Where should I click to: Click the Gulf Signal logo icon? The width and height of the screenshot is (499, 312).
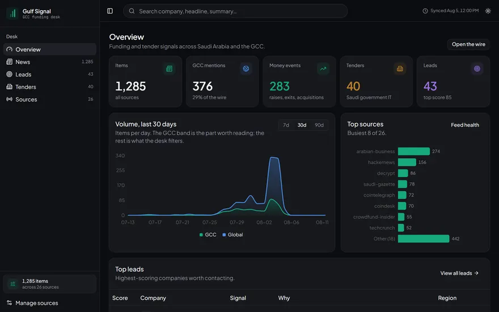12,14
